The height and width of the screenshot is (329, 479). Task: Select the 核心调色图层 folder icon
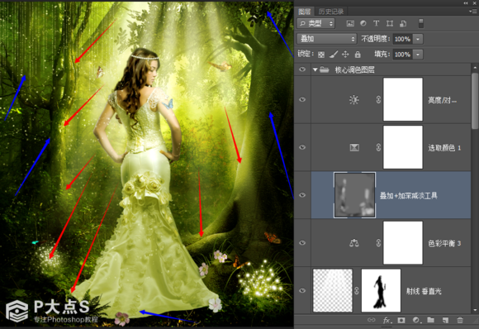[324, 69]
